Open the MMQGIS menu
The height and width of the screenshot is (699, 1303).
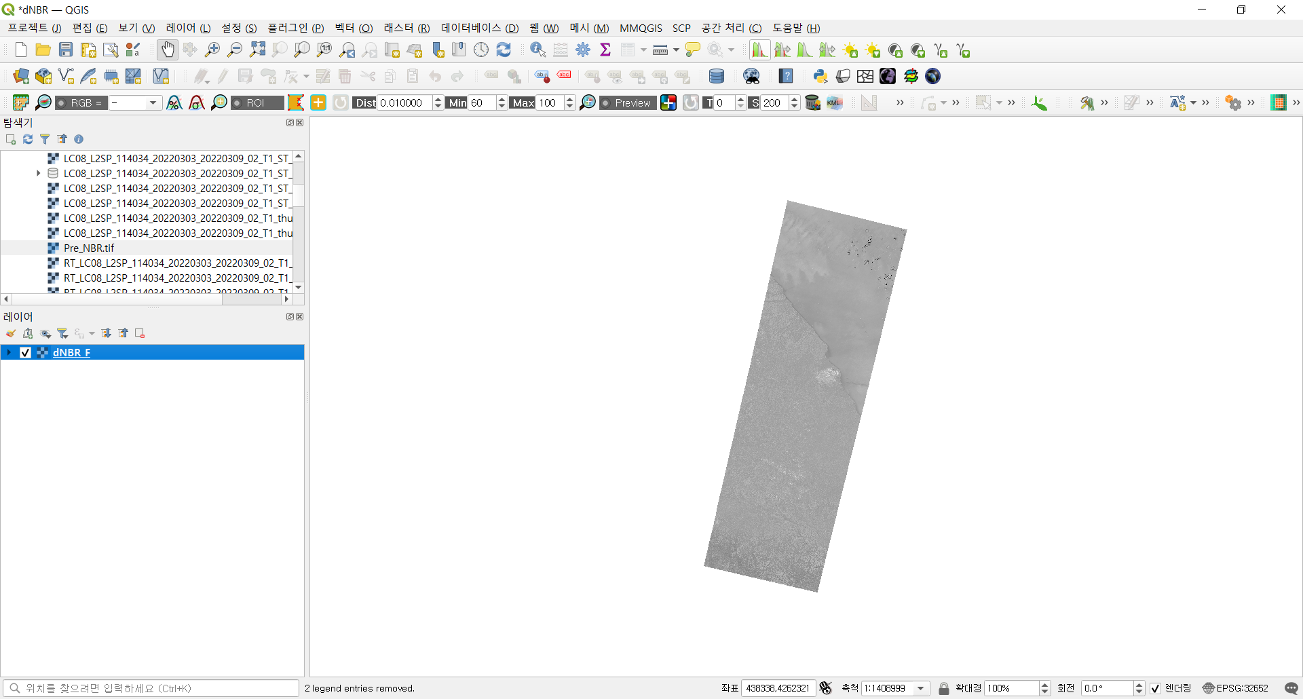point(641,28)
